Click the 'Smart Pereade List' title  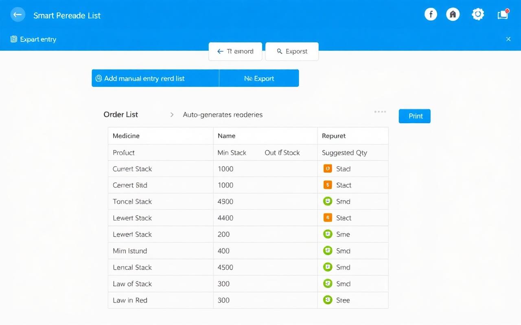tap(67, 15)
